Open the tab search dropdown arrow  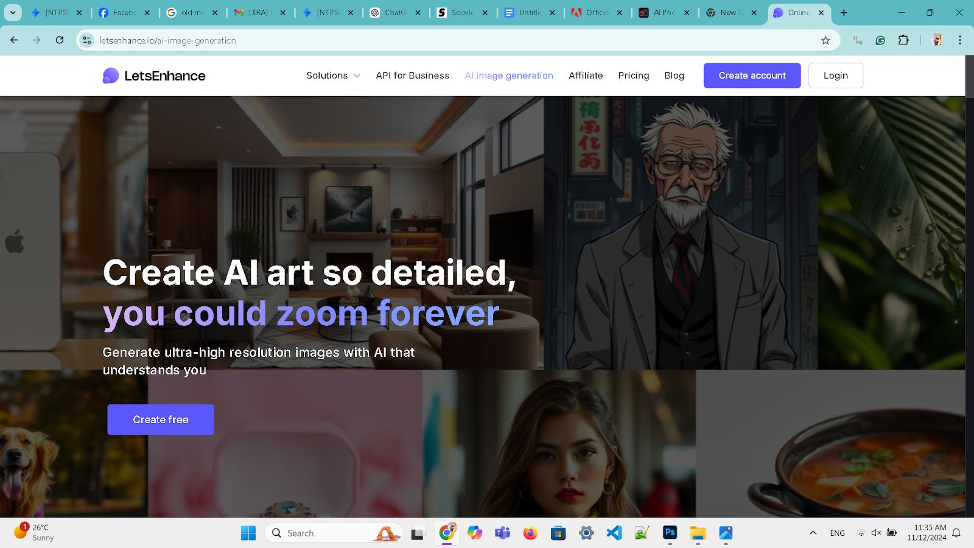13,12
